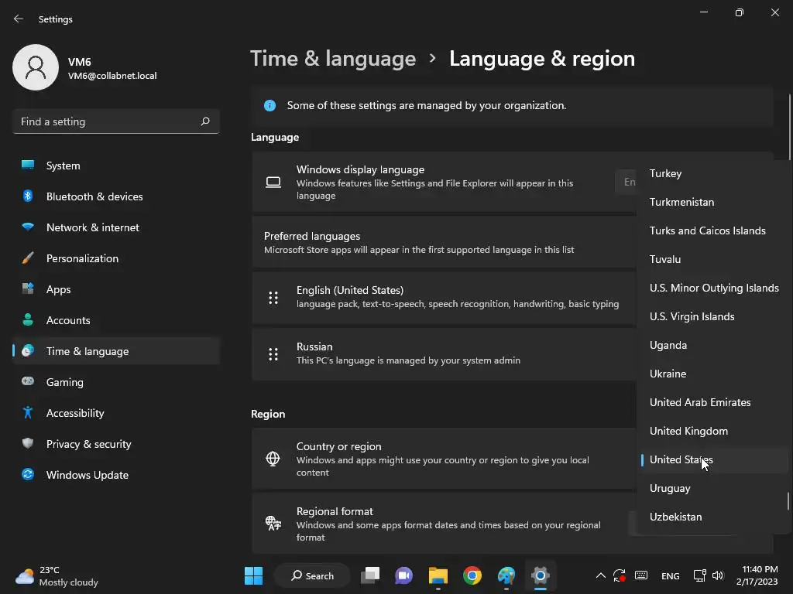This screenshot has height=594, width=793.
Task: Click drag handle icon for Russian language
Action: [x=273, y=354]
